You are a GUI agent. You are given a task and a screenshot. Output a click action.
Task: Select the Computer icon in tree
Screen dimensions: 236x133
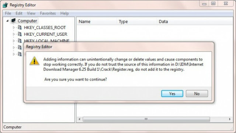(13, 21)
